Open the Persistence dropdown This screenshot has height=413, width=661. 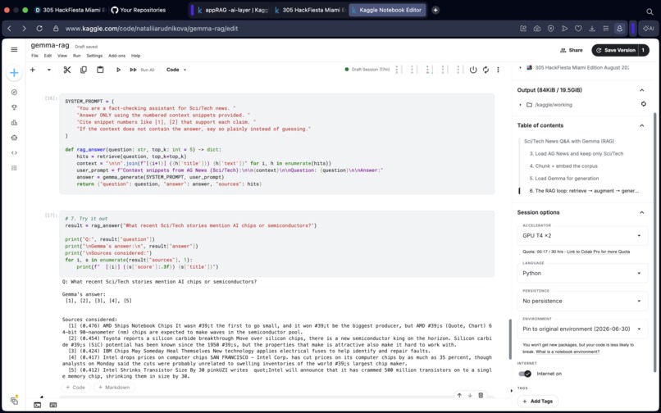point(582,301)
